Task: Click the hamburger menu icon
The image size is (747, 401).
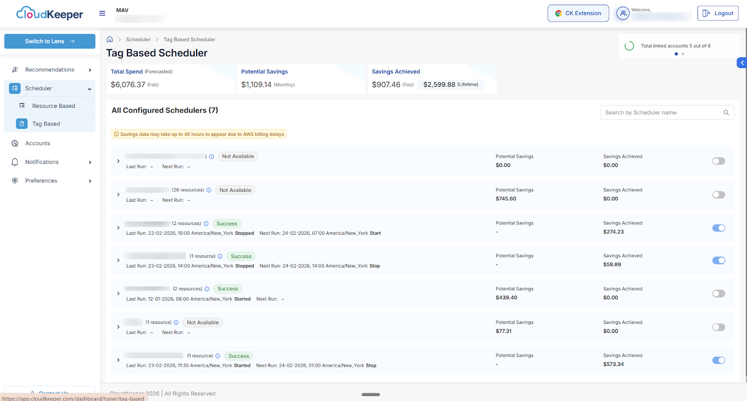Action: pos(102,14)
